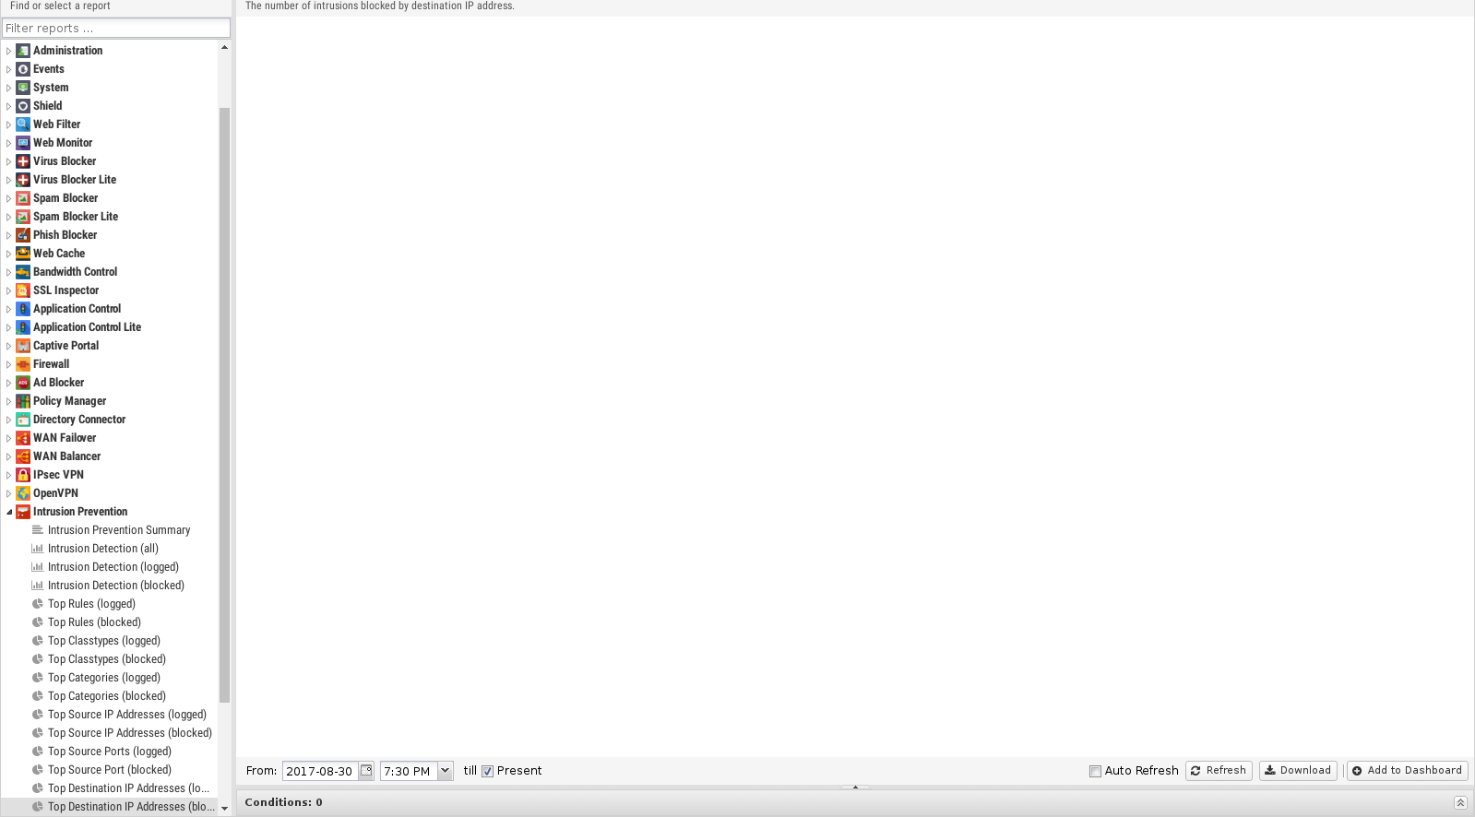Expand the Web Filter tree node

click(x=8, y=124)
